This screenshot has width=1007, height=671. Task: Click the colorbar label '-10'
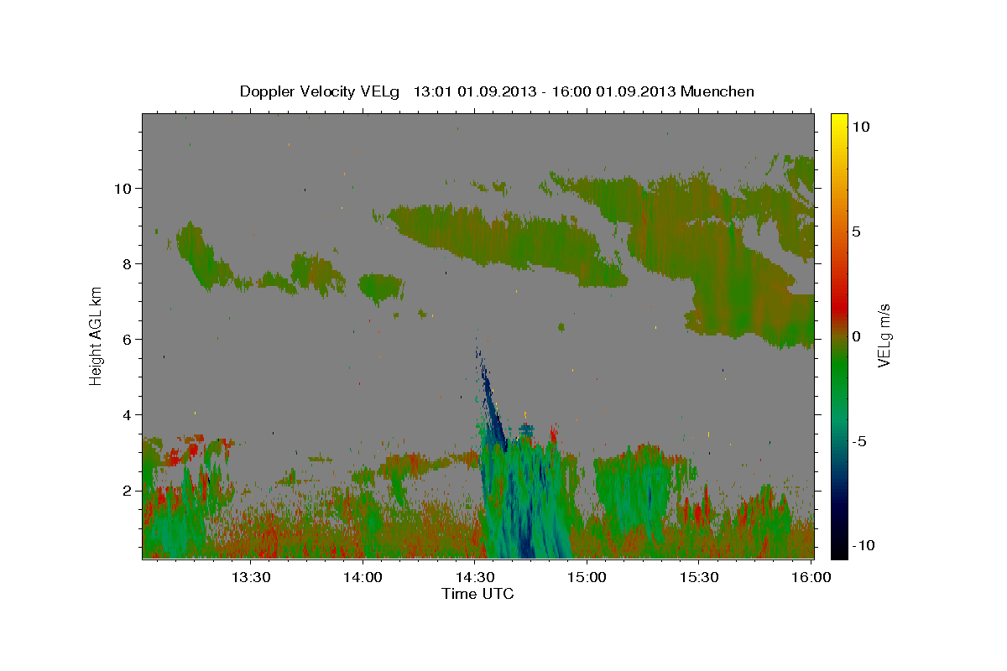864,545
